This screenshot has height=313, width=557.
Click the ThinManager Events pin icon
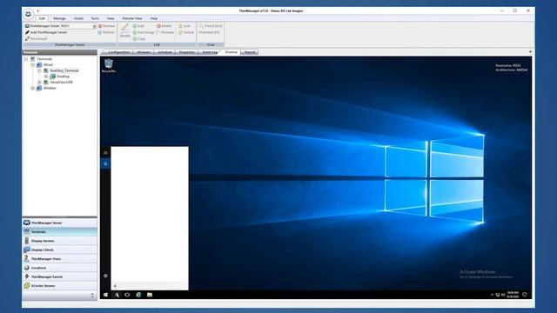tap(27, 276)
